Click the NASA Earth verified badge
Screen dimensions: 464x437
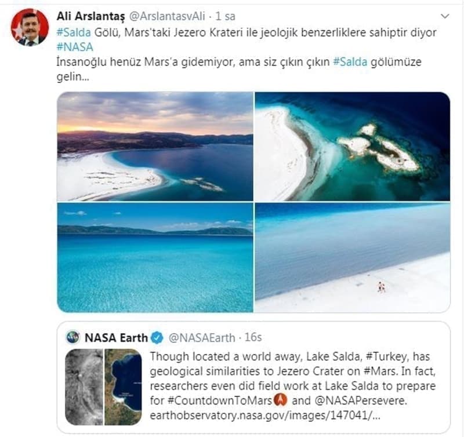coord(157,338)
